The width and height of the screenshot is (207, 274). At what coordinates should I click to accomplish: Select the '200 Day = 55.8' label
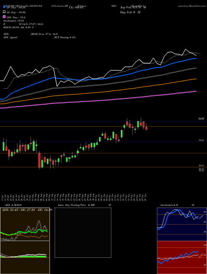(16, 17)
